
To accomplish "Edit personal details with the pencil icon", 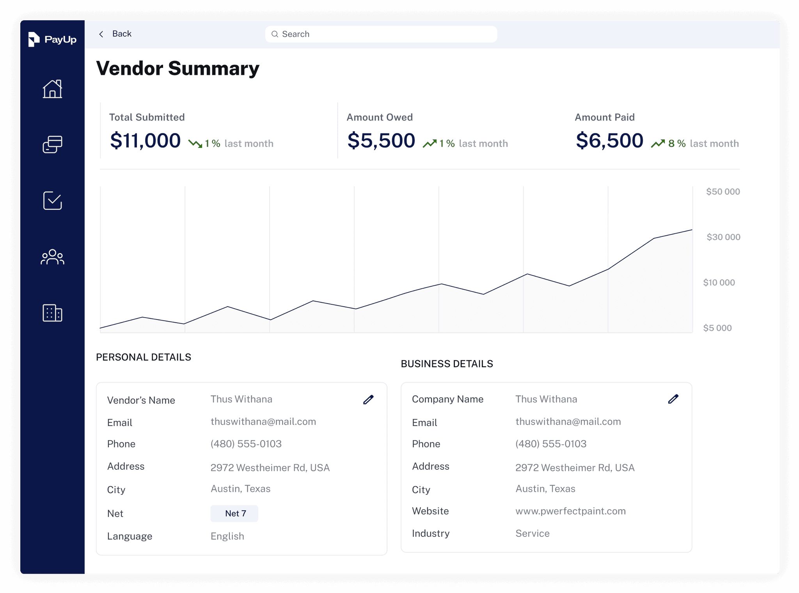I will (368, 399).
